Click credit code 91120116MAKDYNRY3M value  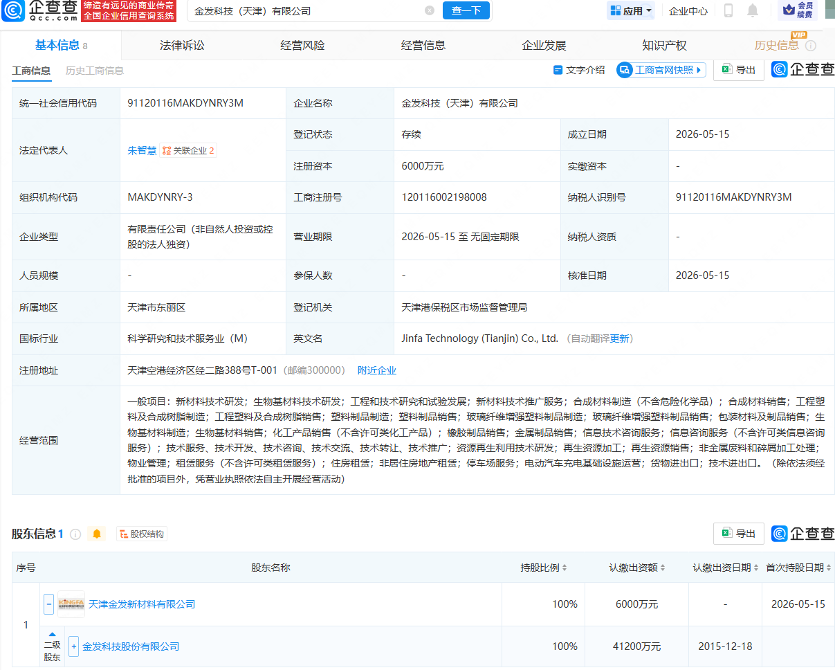click(x=185, y=103)
